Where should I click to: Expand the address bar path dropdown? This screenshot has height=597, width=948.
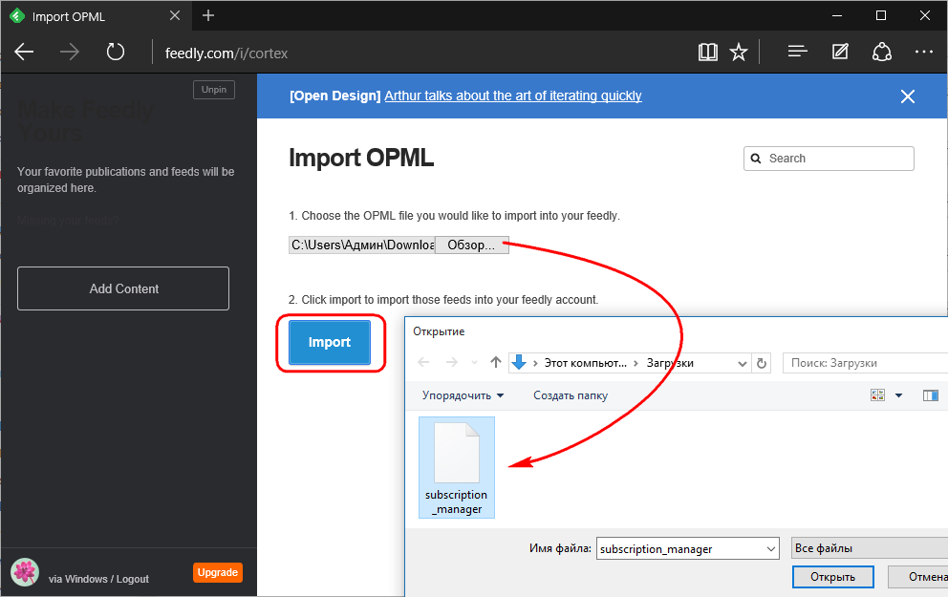743,363
